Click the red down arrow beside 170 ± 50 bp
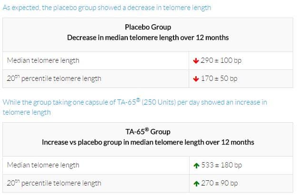297x196 pixels. 195,78
